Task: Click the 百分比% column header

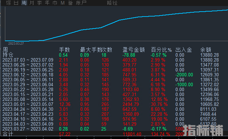Action: point(161,50)
